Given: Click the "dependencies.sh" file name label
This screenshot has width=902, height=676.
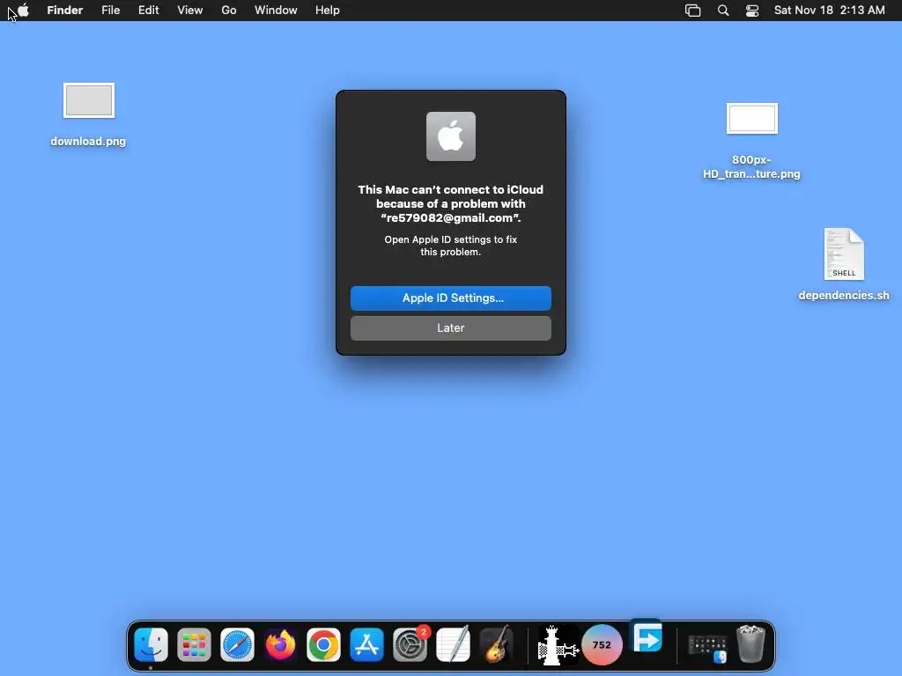Looking at the screenshot, I should [x=844, y=296].
